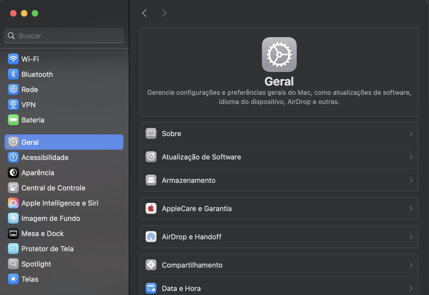Image resolution: width=429 pixels, height=295 pixels.
Task: Click the Central de Controle icon
Action: click(13, 188)
